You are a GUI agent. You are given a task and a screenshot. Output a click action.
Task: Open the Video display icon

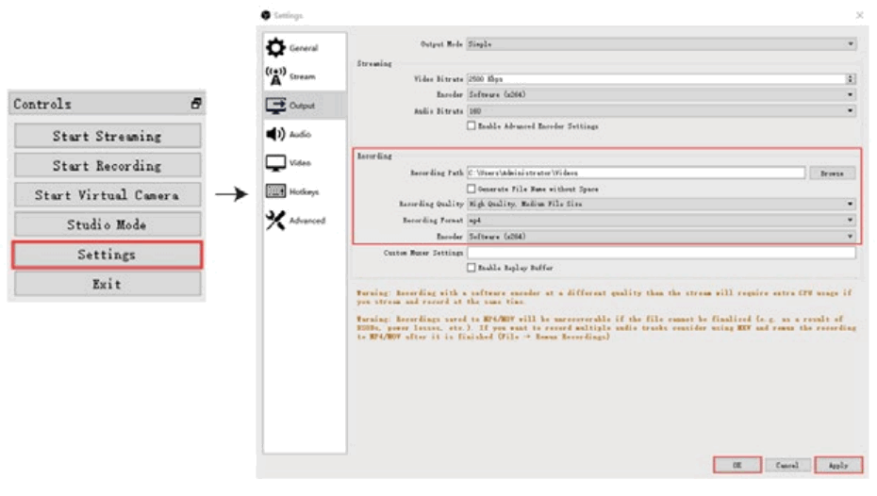[275, 163]
